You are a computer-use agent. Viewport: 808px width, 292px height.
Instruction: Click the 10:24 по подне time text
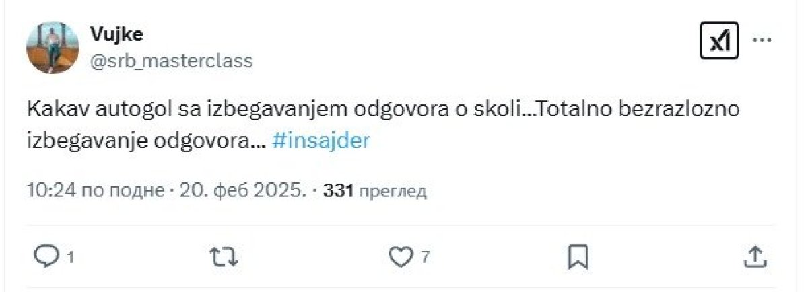96,191
